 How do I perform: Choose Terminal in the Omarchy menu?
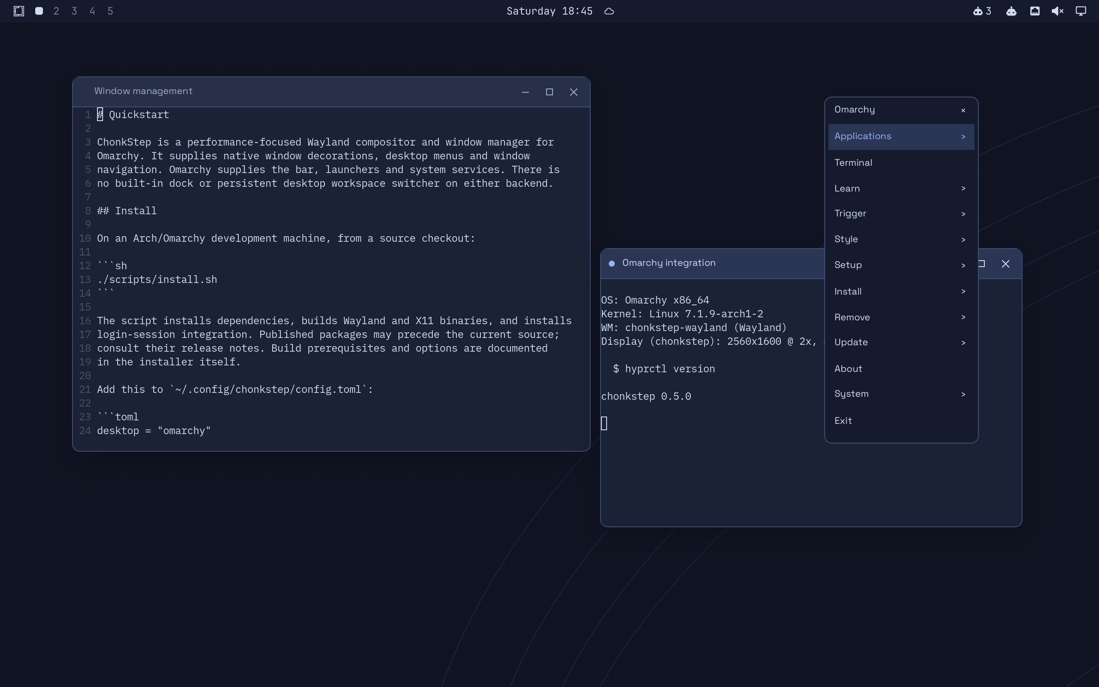901,163
